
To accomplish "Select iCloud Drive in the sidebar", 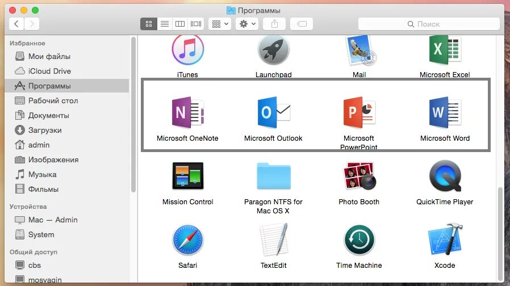I will (x=67, y=71).
